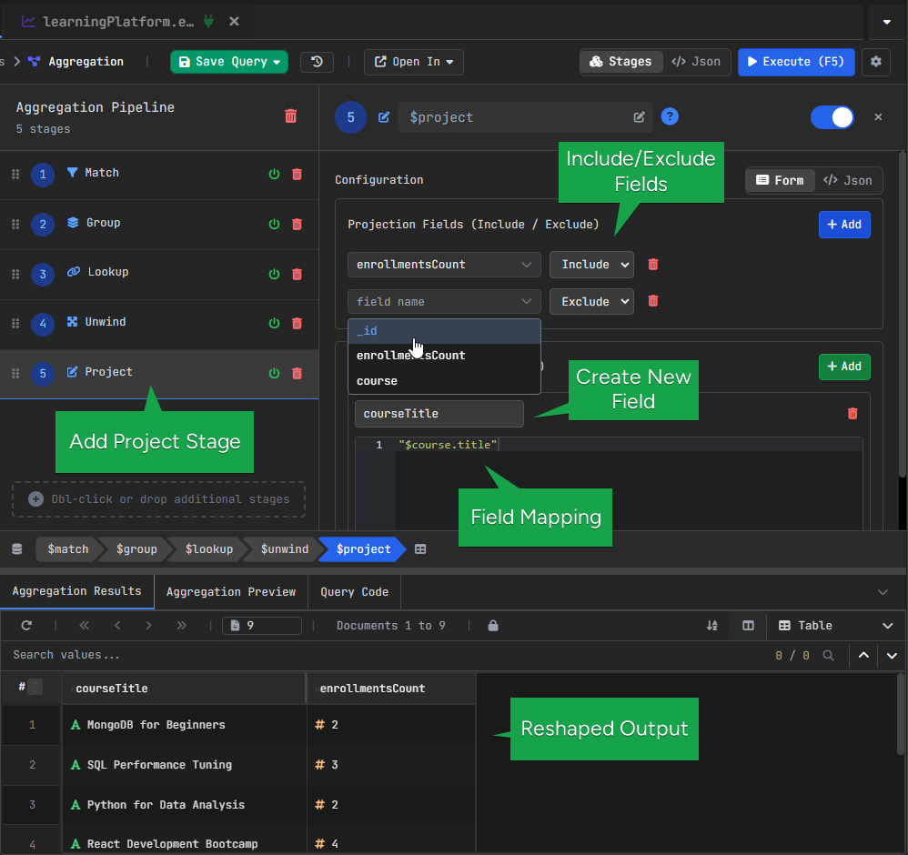Go to the next results page

coord(149,625)
